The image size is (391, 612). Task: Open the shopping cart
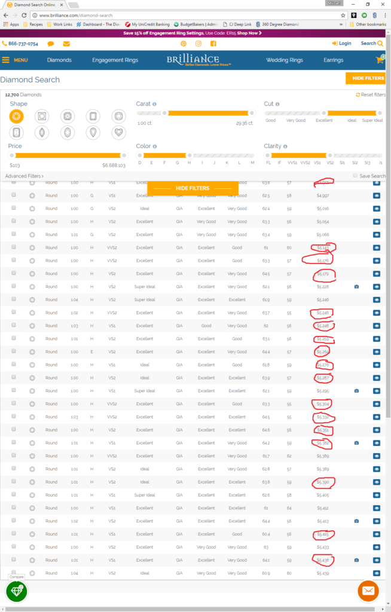(x=379, y=60)
